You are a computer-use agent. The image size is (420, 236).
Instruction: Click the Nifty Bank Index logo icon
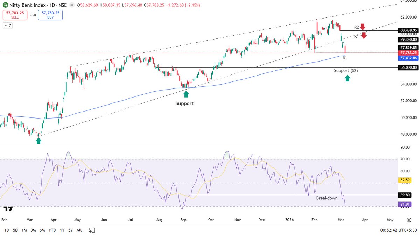click(5, 5)
